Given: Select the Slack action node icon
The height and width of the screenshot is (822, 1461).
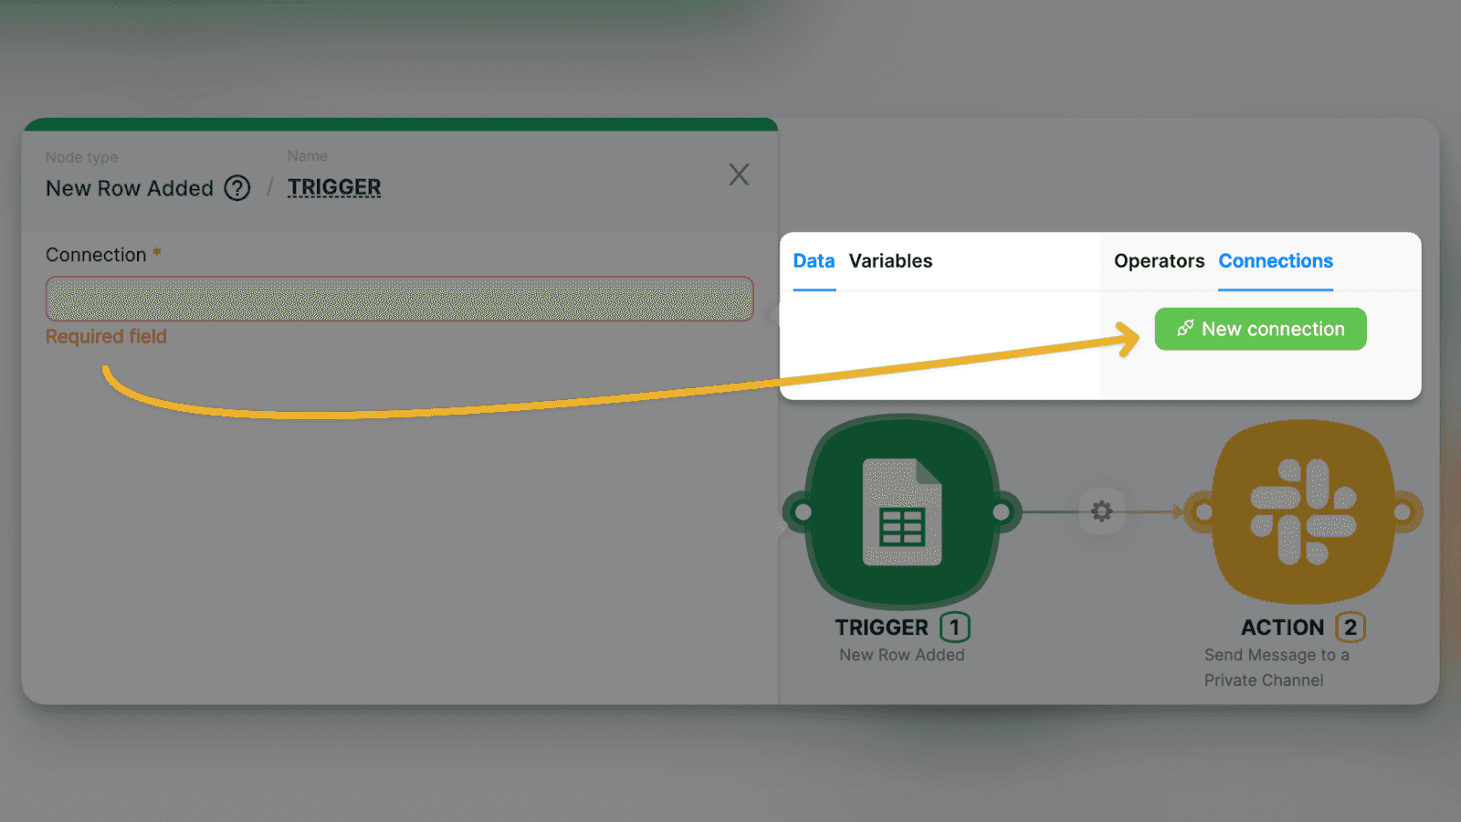Looking at the screenshot, I should click(1303, 511).
